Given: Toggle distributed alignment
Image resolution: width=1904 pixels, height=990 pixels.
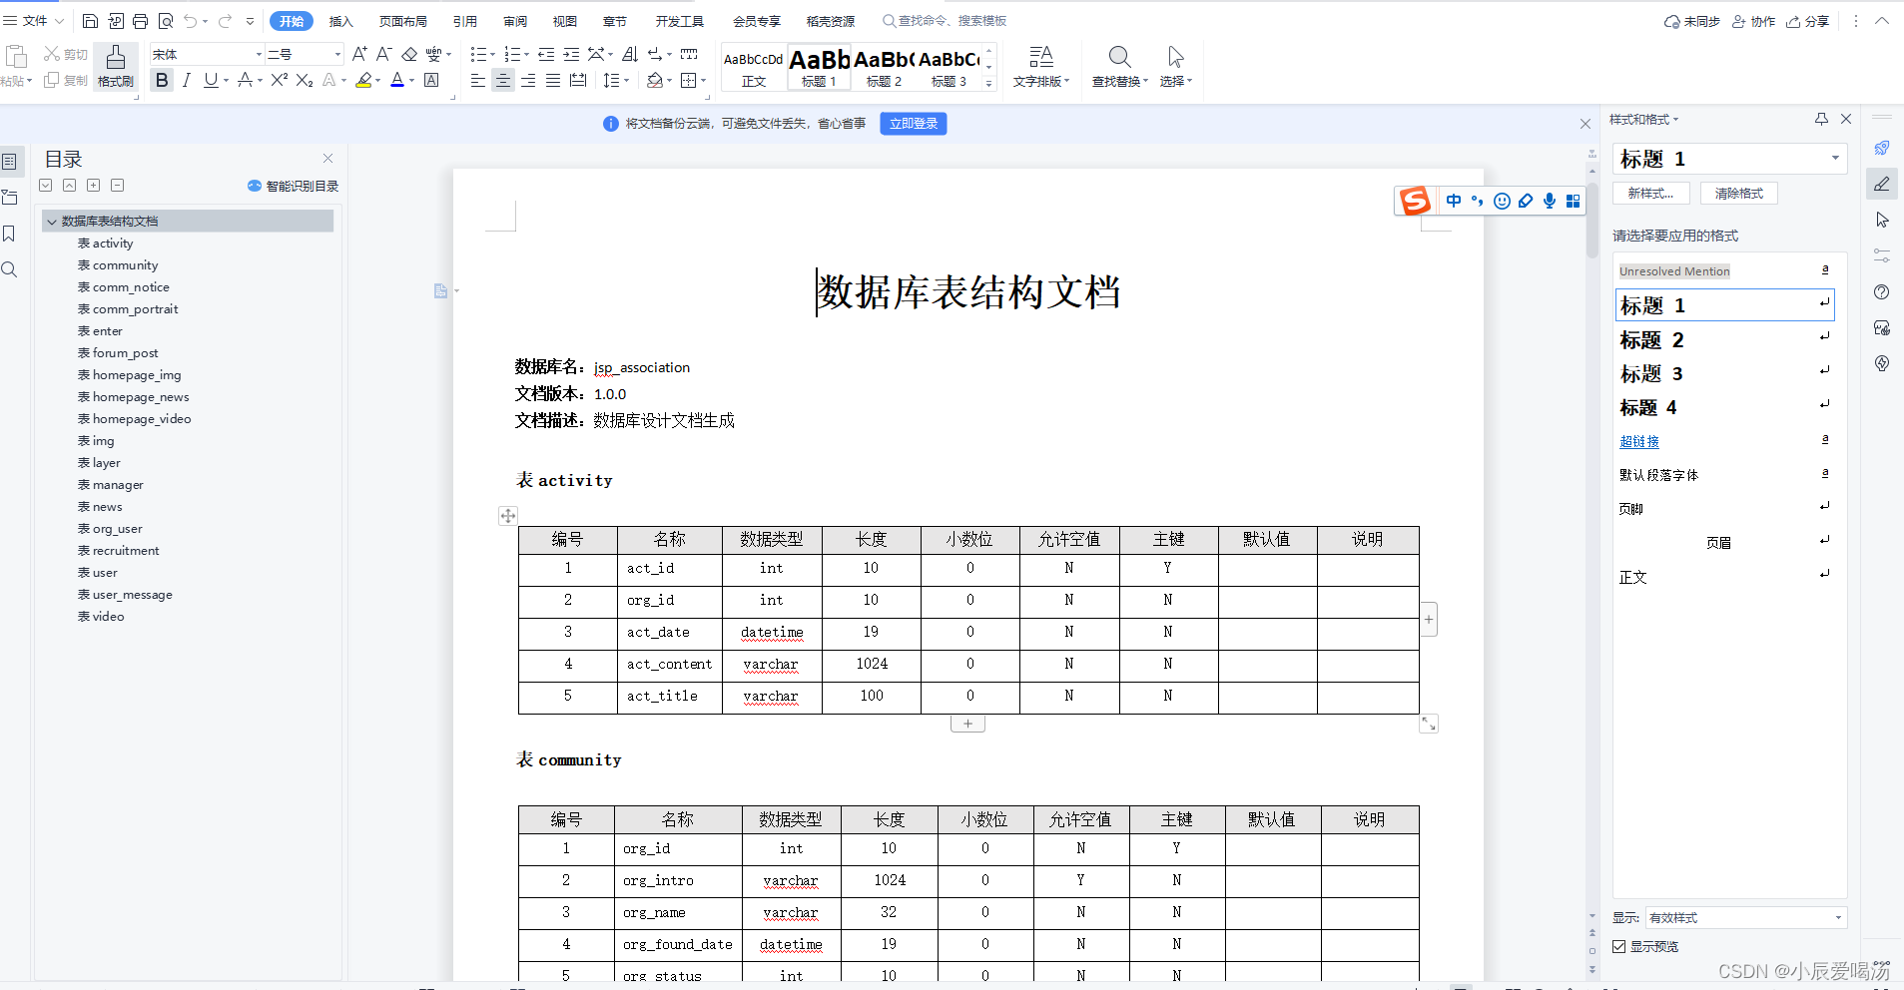Looking at the screenshot, I should tap(578, 80).
